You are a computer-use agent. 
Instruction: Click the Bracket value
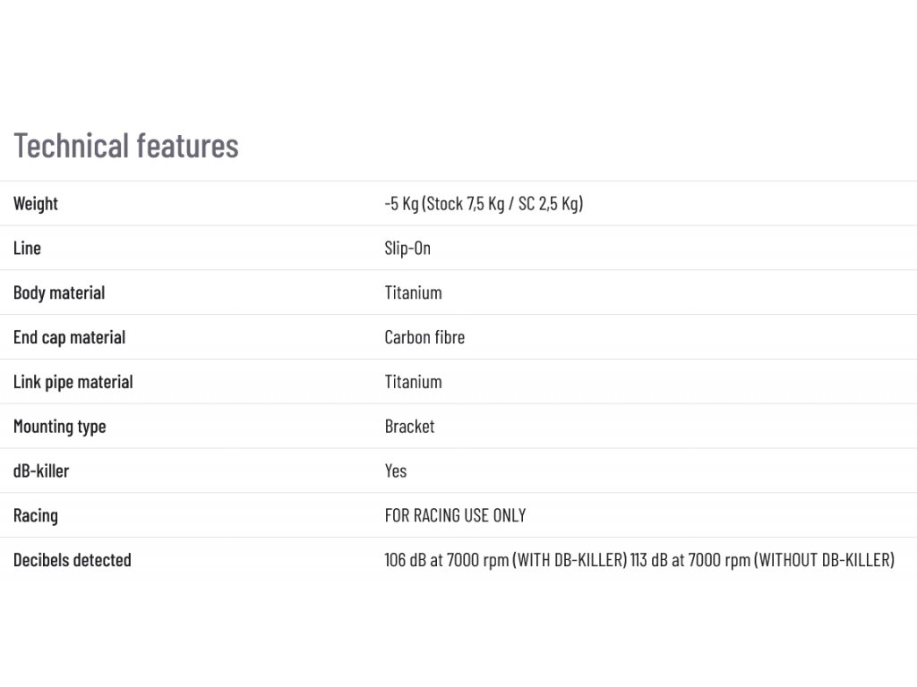[409, 427]
